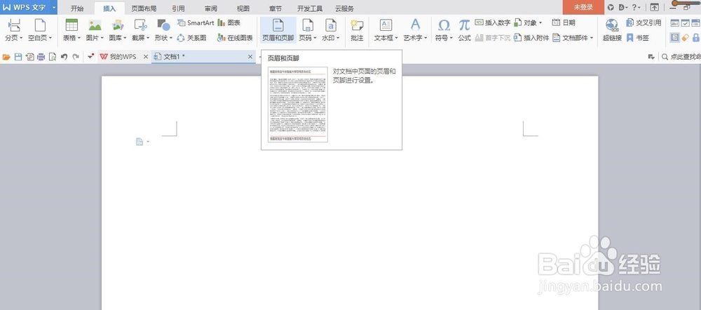Redo the last undone action

pyautogui.click(x=76, y=57)
